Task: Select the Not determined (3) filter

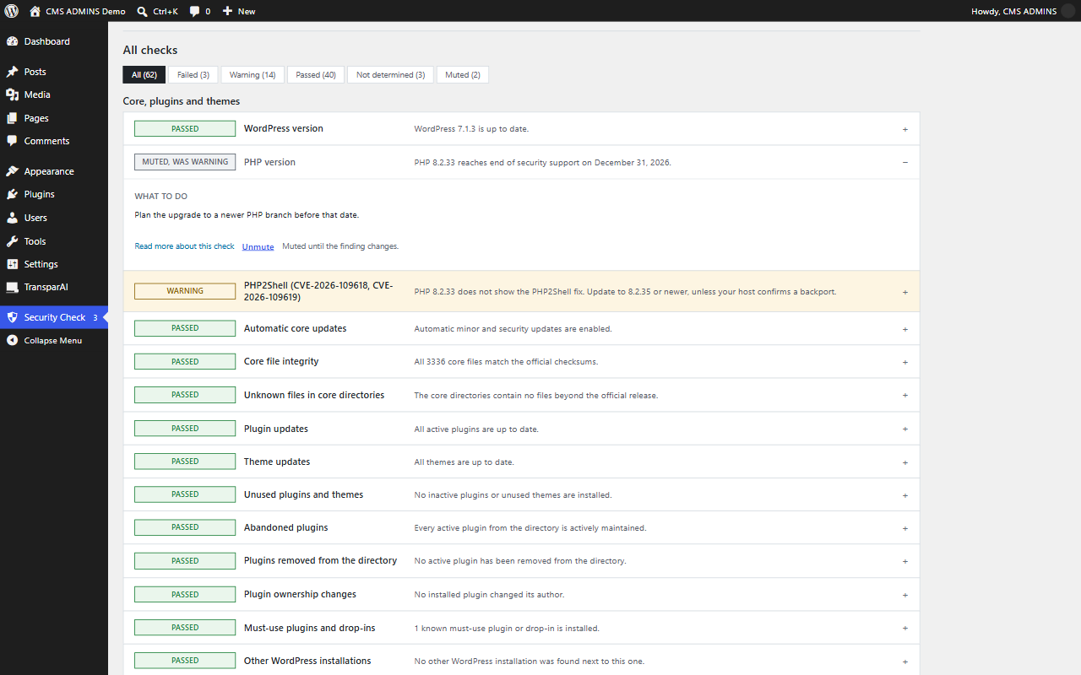Action: (390, 75)
